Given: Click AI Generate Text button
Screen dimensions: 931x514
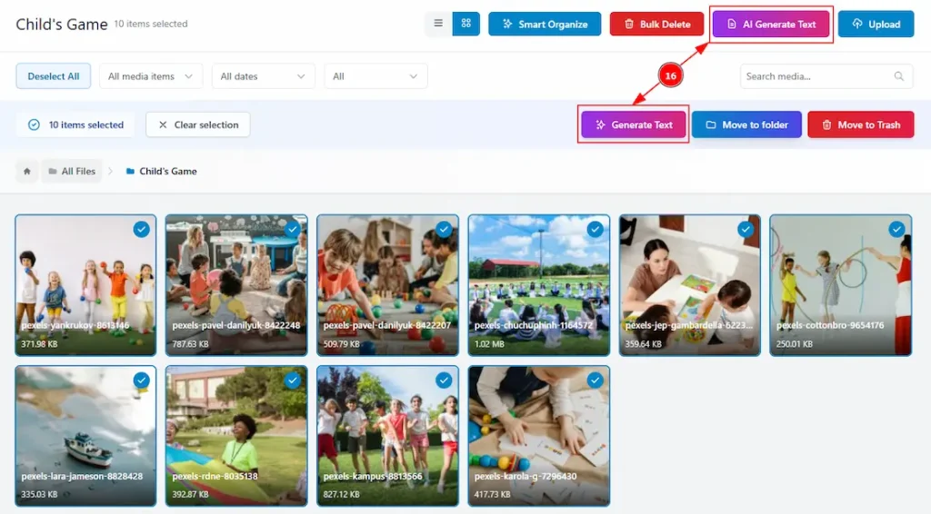Looking at the screenshot, I should pyautogui.click(x=771, y=25).
